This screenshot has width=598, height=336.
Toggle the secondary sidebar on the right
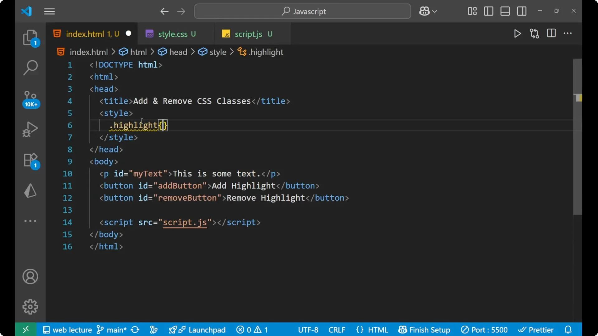[522, 11]
